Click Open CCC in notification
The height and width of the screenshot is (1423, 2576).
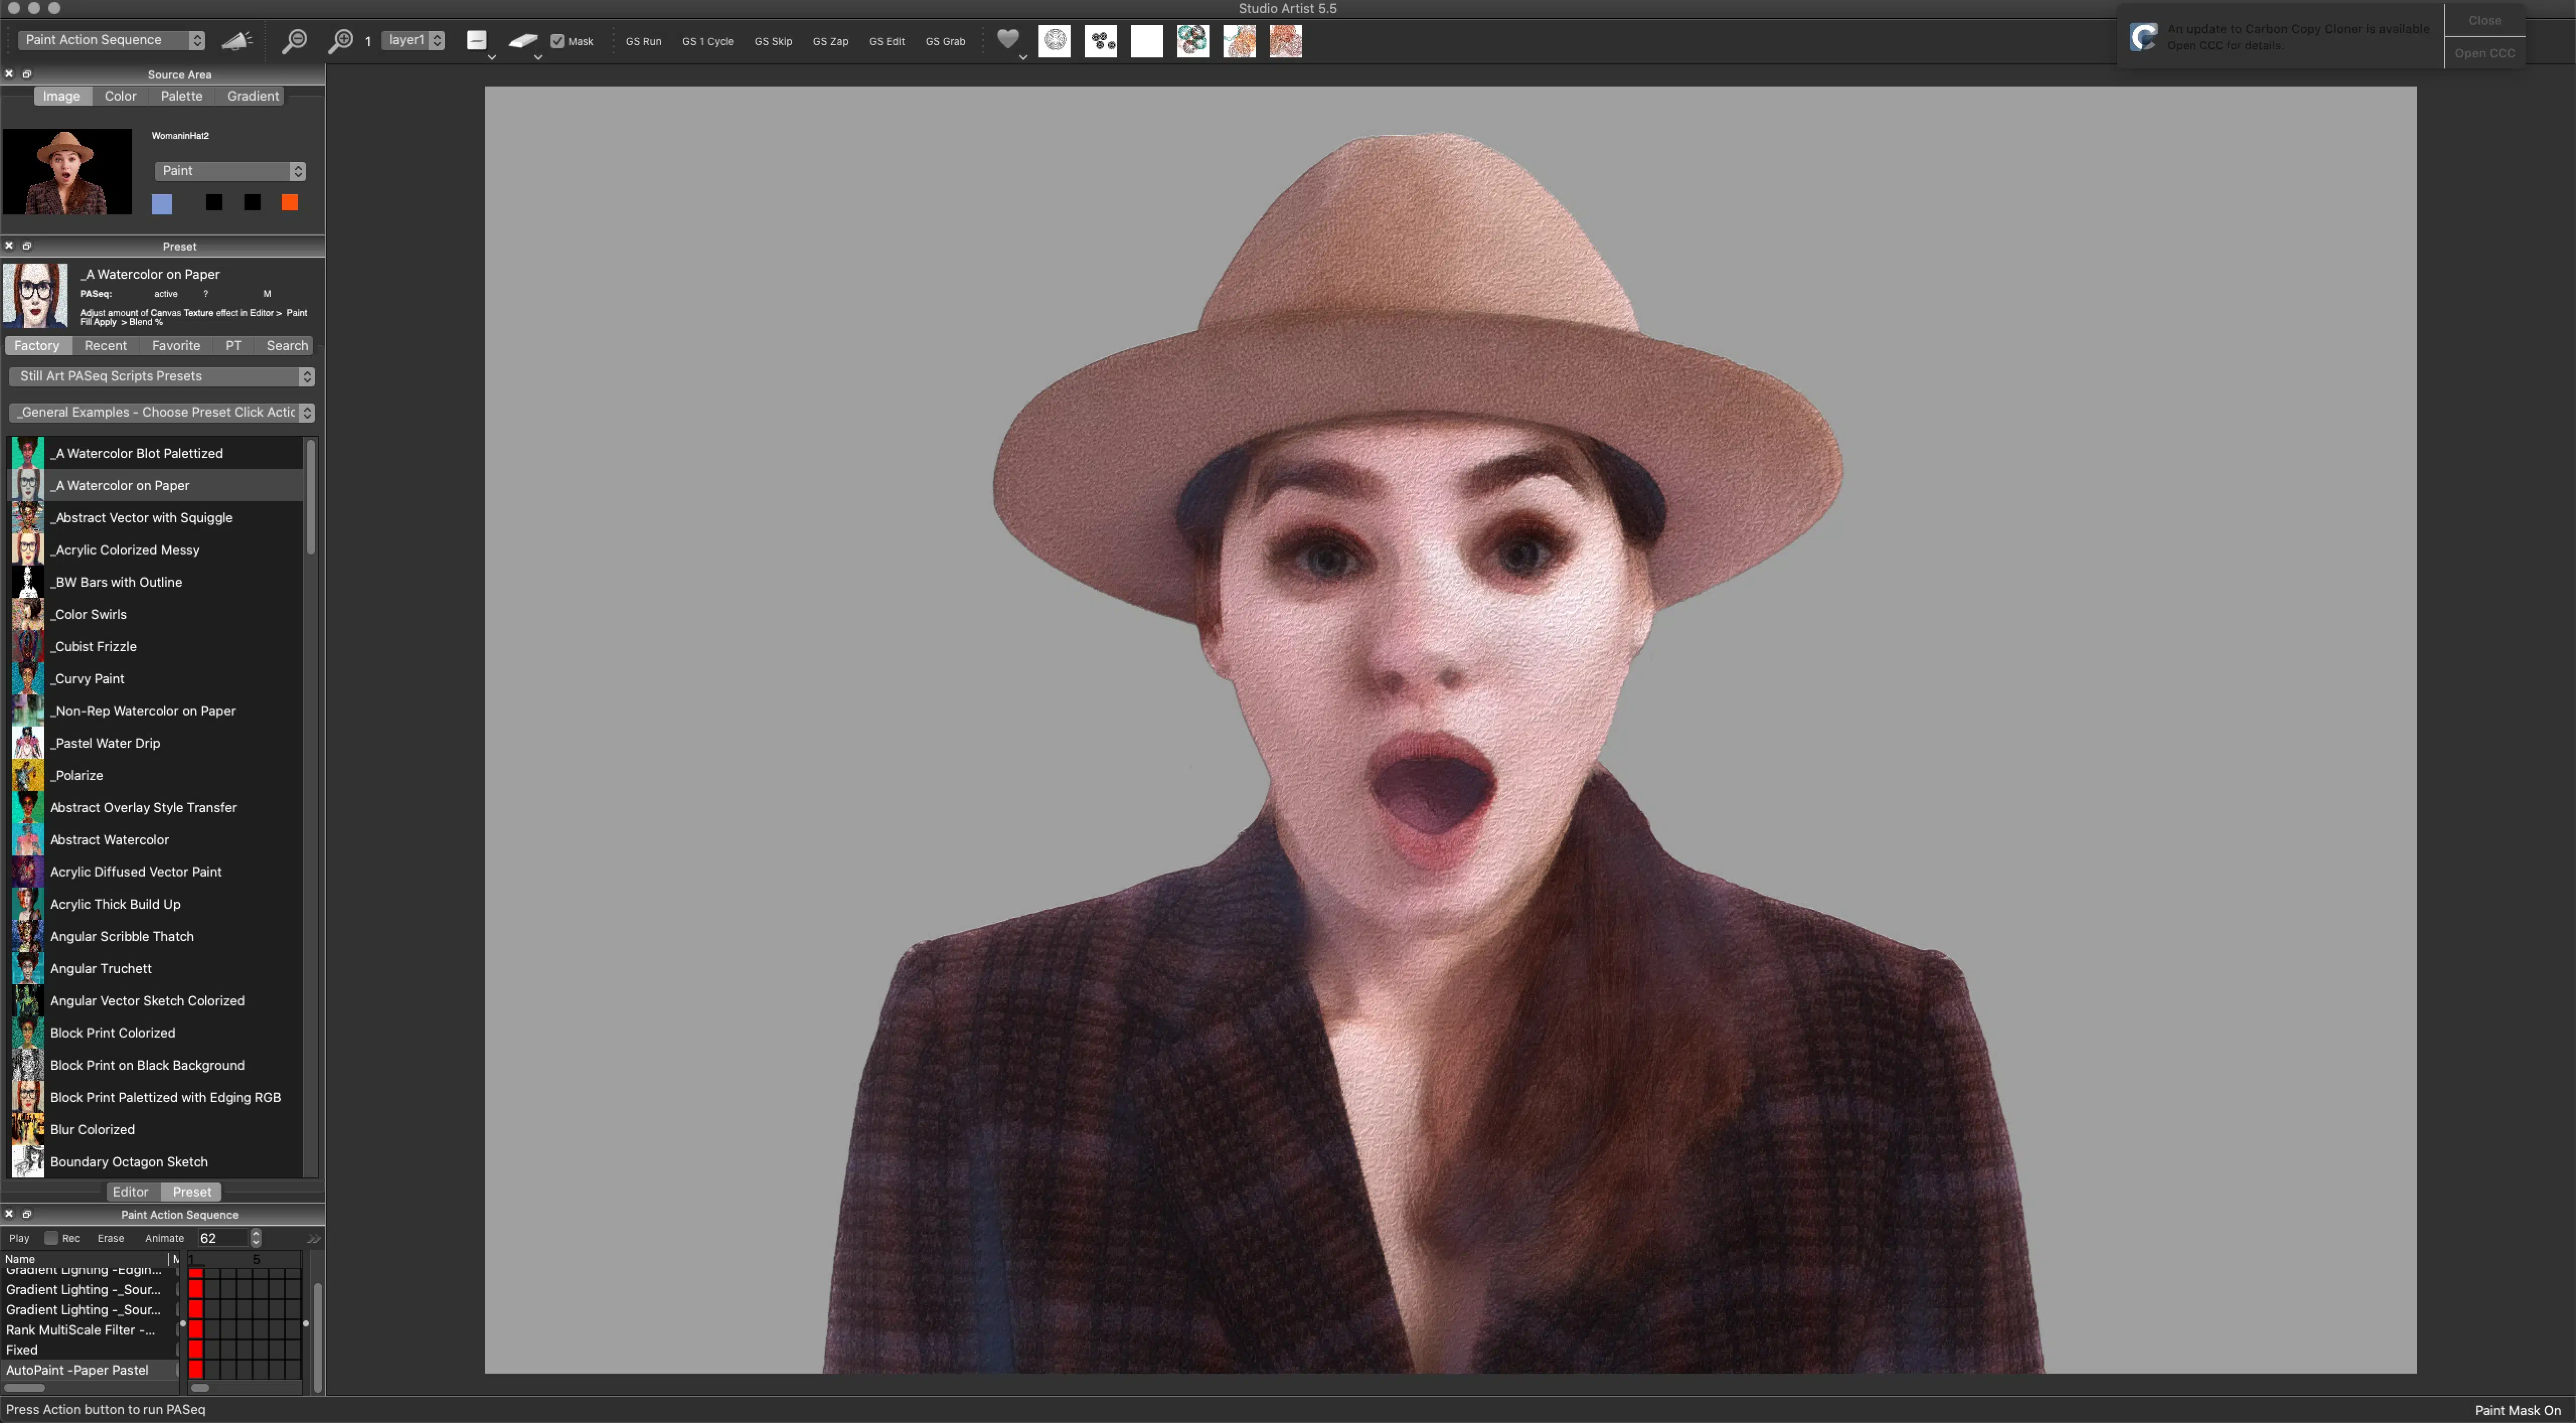(x=2484, y=52)
